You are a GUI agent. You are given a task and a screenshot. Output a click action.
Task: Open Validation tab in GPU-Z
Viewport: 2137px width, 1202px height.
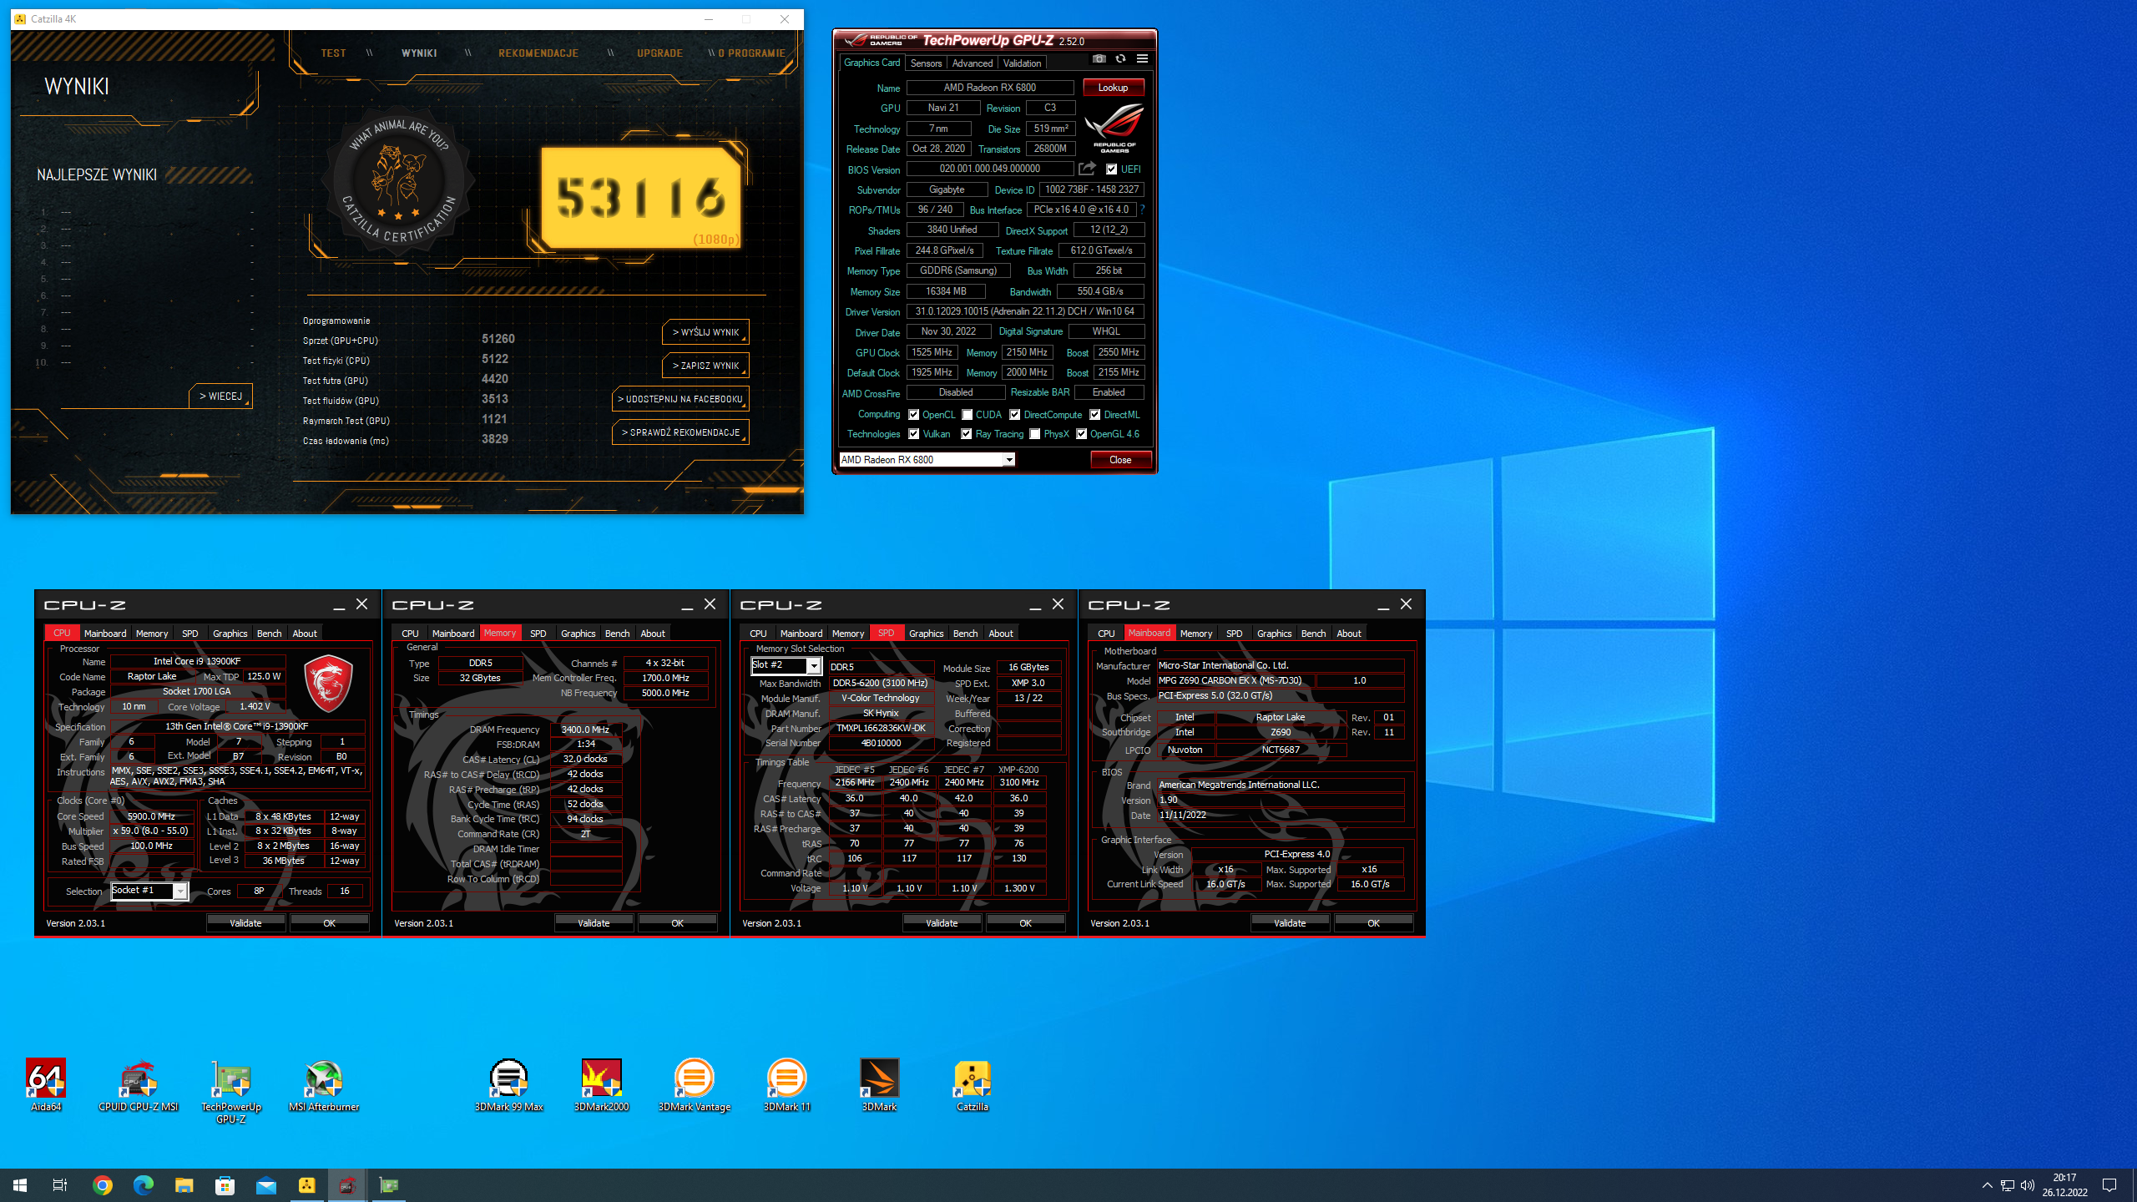1022,63
